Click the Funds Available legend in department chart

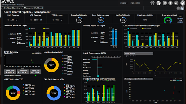point(111,81)
